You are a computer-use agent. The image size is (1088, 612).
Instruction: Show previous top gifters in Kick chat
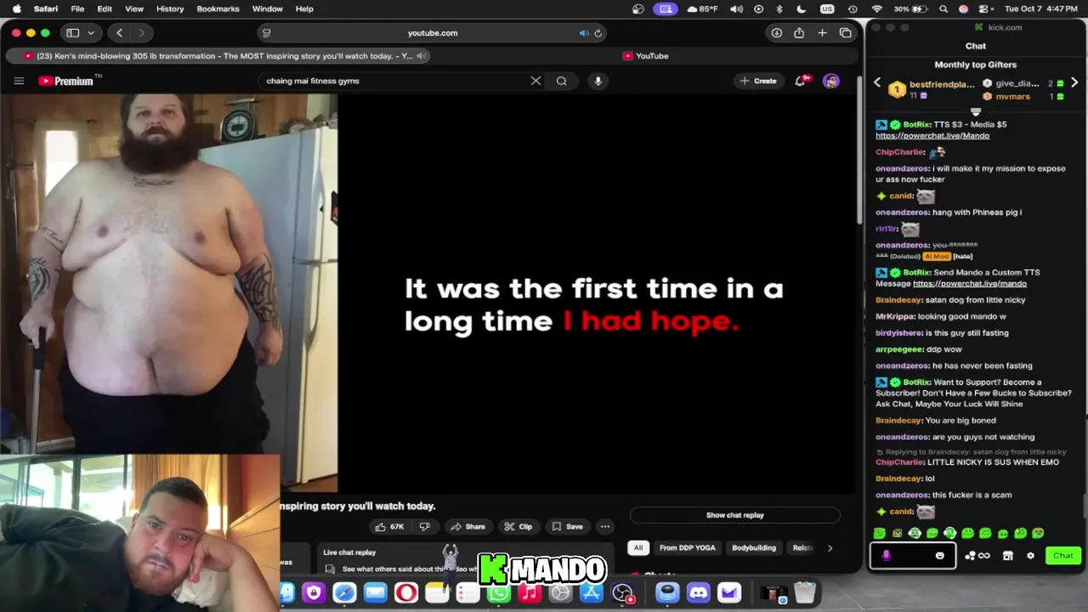877,82
